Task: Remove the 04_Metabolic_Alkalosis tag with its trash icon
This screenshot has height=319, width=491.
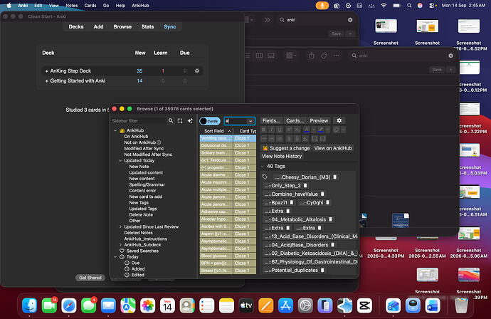Action: click(x=330, y=219)
